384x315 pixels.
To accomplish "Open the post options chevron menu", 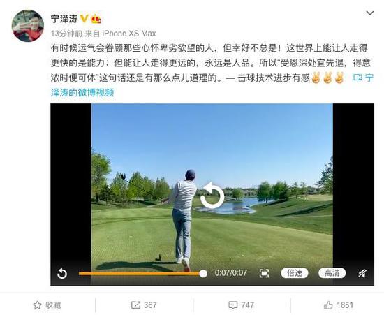I will (x=370, y=13).
